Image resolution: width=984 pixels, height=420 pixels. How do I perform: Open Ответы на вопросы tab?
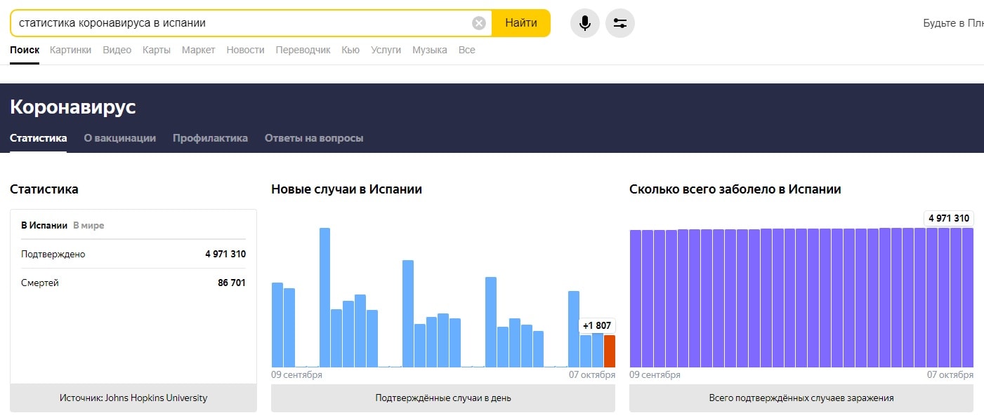click(x=313, y=138)
